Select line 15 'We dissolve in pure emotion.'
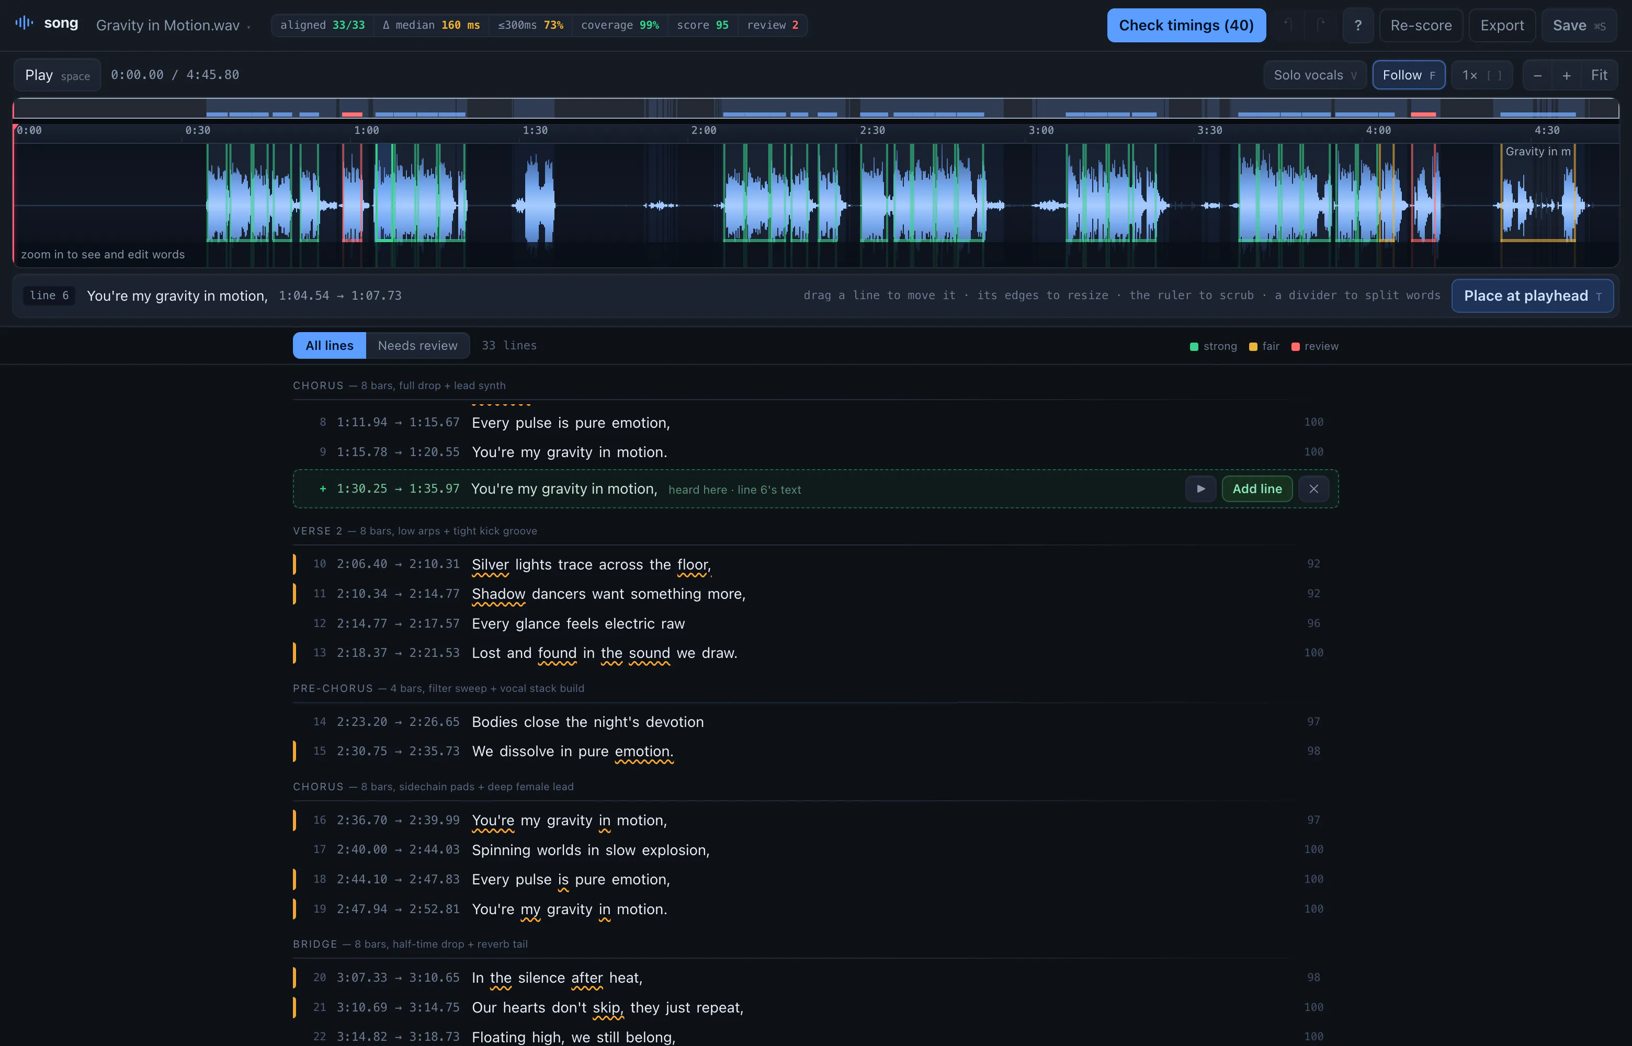1632x1046 pixels. tap(815, 751)
